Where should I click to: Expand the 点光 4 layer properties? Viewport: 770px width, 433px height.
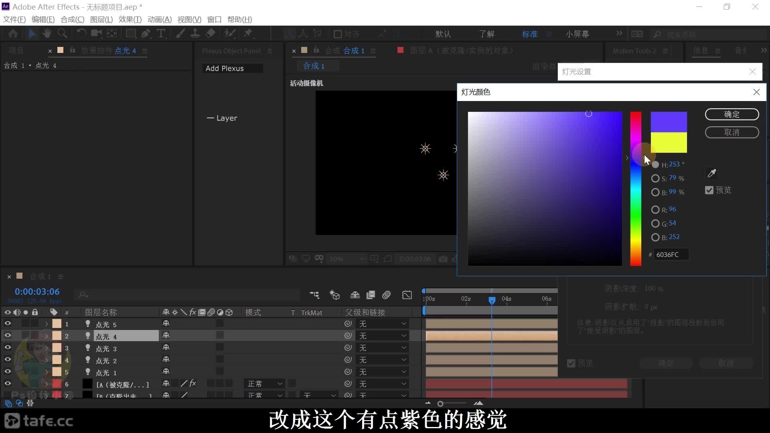coord(47,336)
